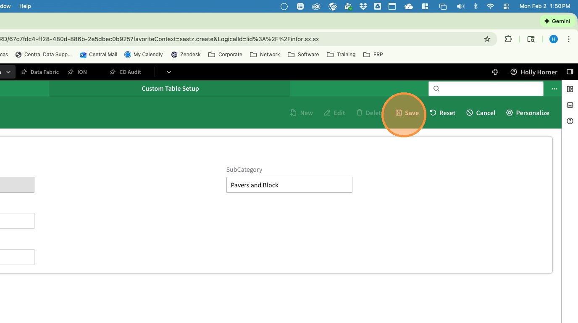Open the Data Fabric pinned item

[x=40, y=72]
